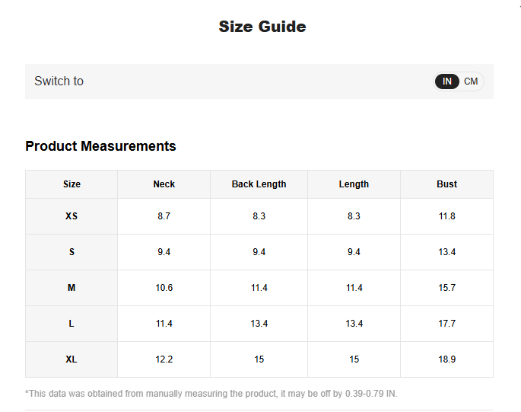The height and width of the screenshot is (412, 521).
Task: Click the Length column header
Action: tap(354, 184)
